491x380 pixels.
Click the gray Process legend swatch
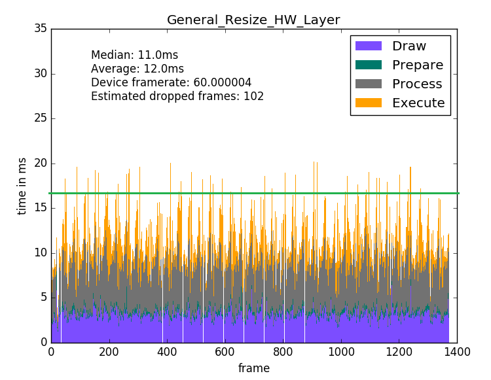368,84
